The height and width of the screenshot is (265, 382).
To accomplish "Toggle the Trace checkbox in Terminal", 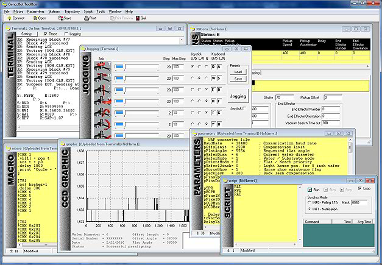I will [45, 34].
